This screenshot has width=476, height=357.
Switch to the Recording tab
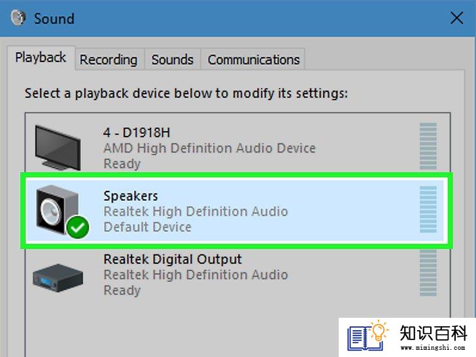pos(109,59)
